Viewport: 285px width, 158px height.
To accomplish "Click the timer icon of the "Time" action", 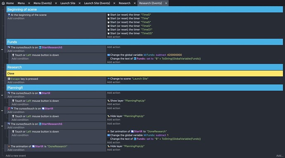I will point(109,18).
